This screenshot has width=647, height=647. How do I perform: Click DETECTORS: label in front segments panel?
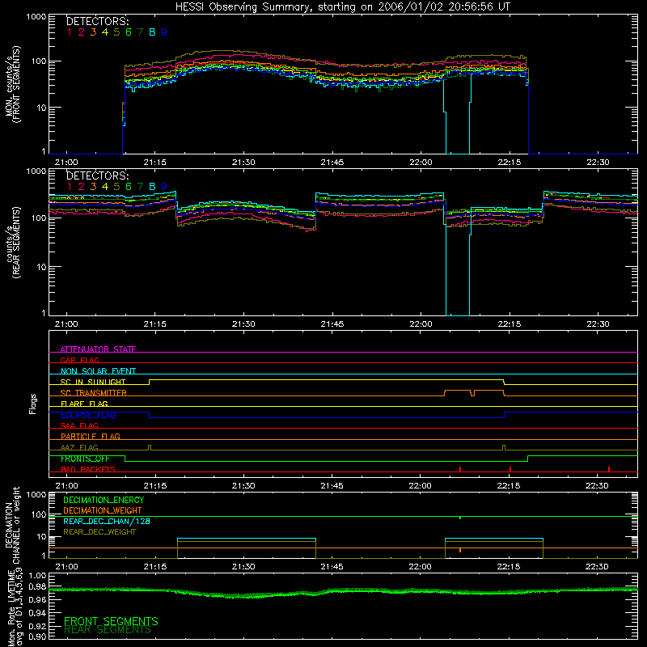coord(98,21)
